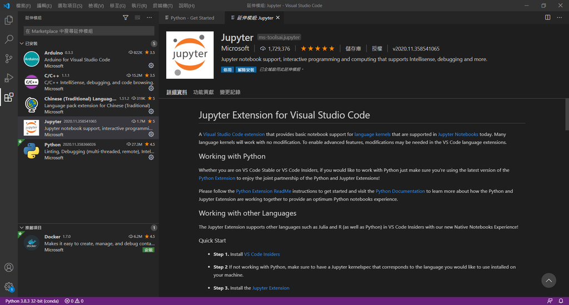
Task: Open the Python Extension ReadMe link
Action: click(263, 191)
